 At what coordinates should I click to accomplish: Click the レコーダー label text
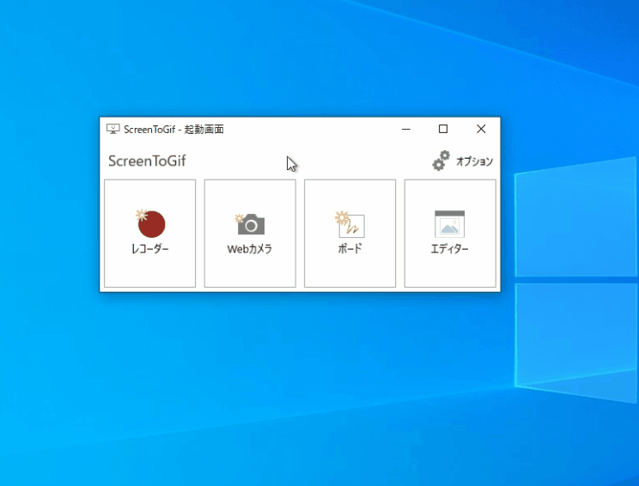(150, 249)
